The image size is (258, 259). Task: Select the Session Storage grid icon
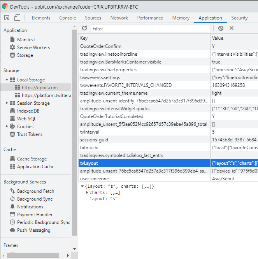click(12, 103)
